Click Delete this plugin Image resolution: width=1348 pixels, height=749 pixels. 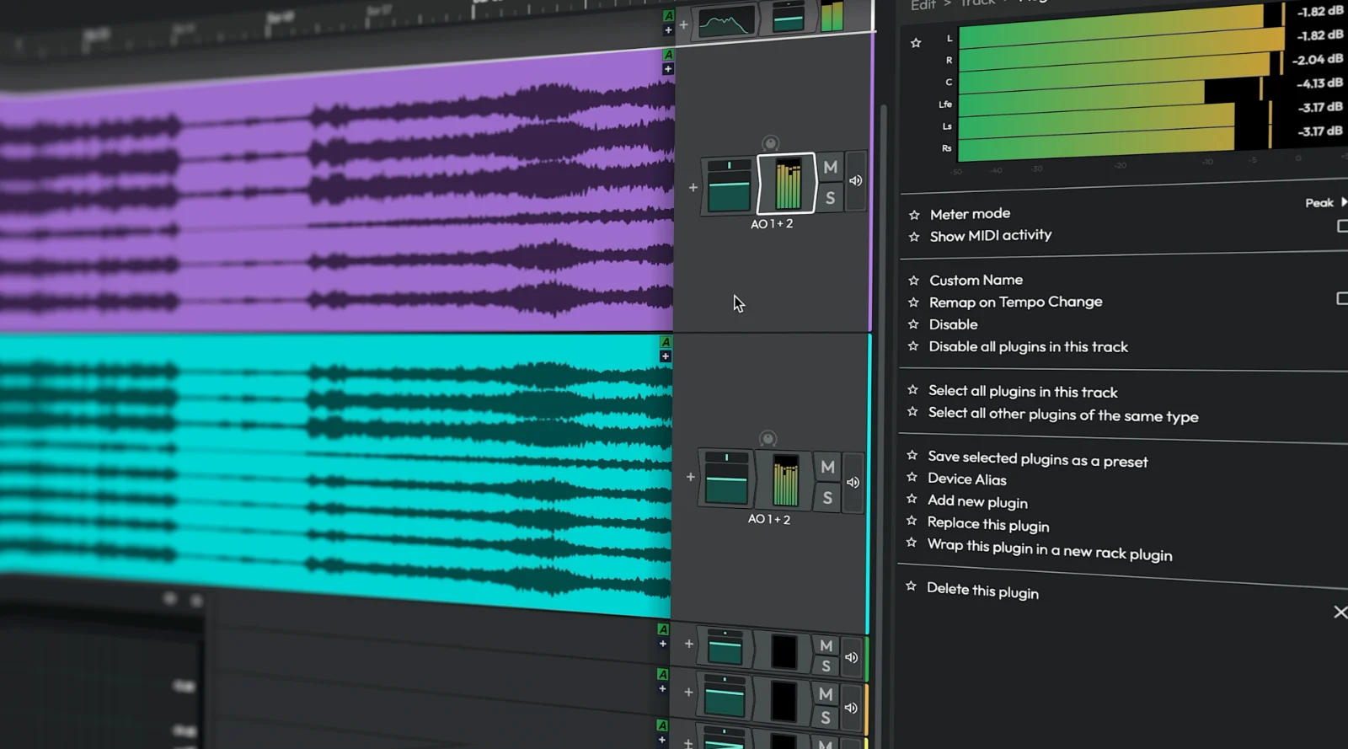[x=982, y=591]
